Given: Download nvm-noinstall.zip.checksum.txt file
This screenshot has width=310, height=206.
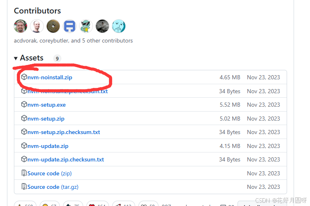Looking at the screenshot, I should tap(68, 92).
